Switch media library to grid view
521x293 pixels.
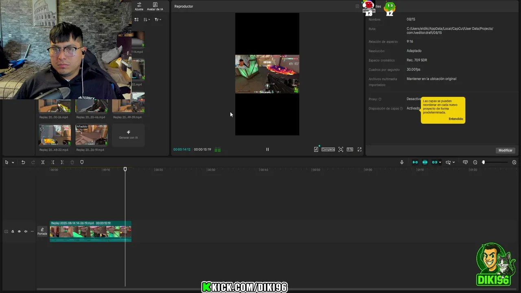coord(136,20)
